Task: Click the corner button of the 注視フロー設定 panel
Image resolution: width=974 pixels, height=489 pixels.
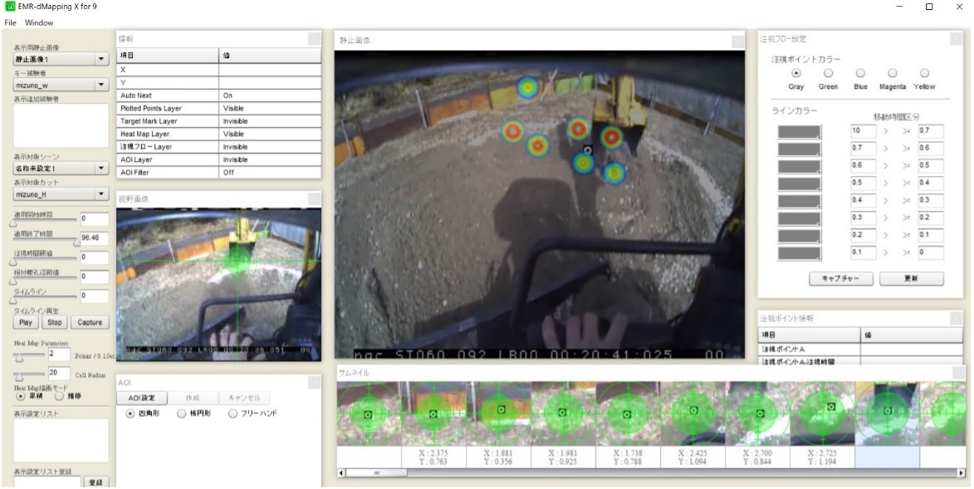Action: [955, 38]
